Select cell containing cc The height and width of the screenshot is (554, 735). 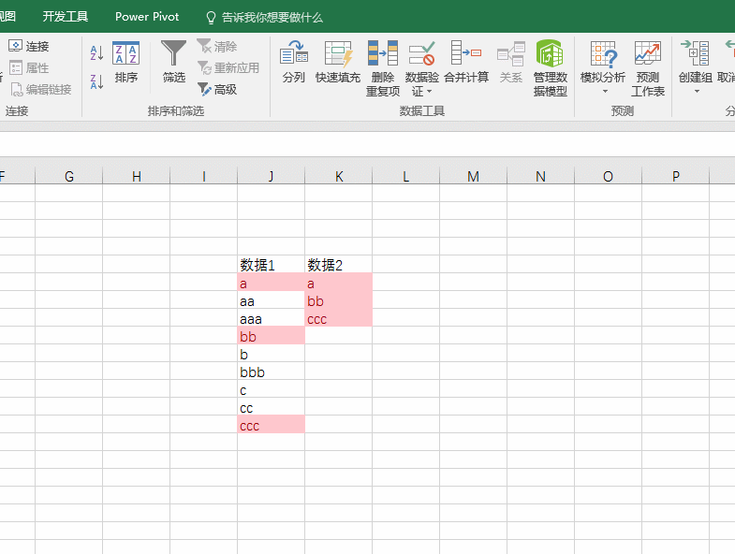(x=271, y=407)
